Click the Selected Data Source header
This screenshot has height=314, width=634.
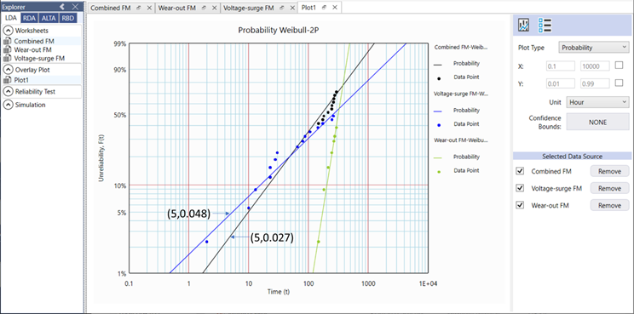tap(572, 157)
